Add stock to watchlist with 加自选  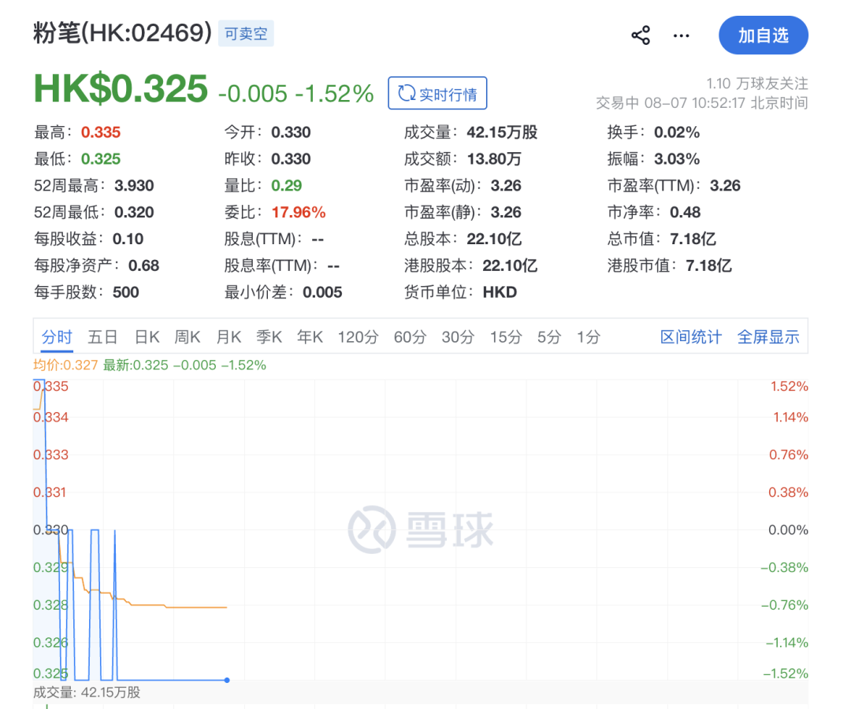(x=763, y=35)
